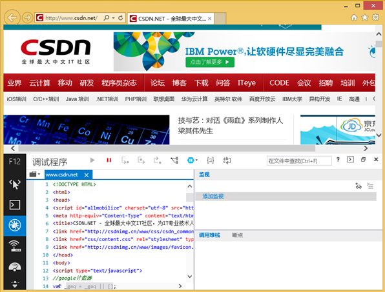This screenshot has width=385, height=292.
Task: Open the IE tools gear icon
Action: 376,17
